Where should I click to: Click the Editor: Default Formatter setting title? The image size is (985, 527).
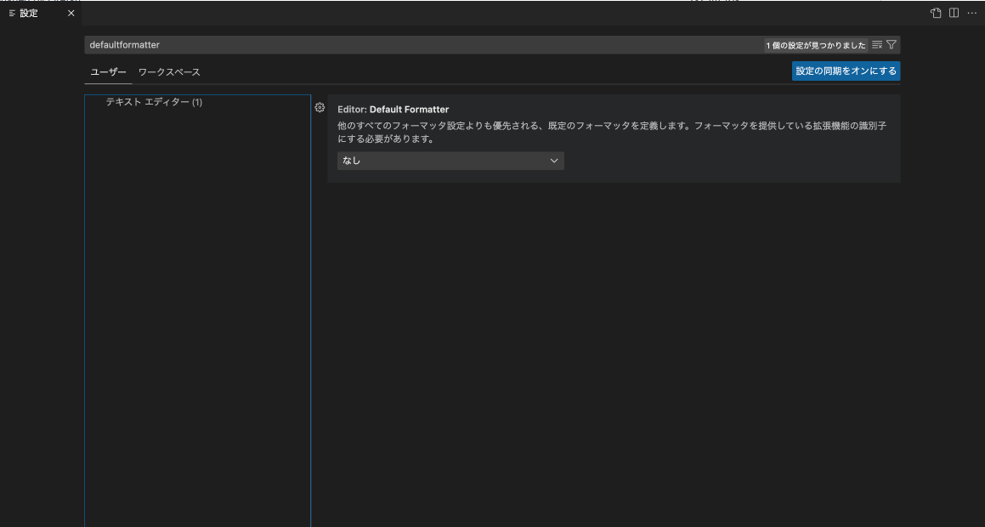coord(393,110)
